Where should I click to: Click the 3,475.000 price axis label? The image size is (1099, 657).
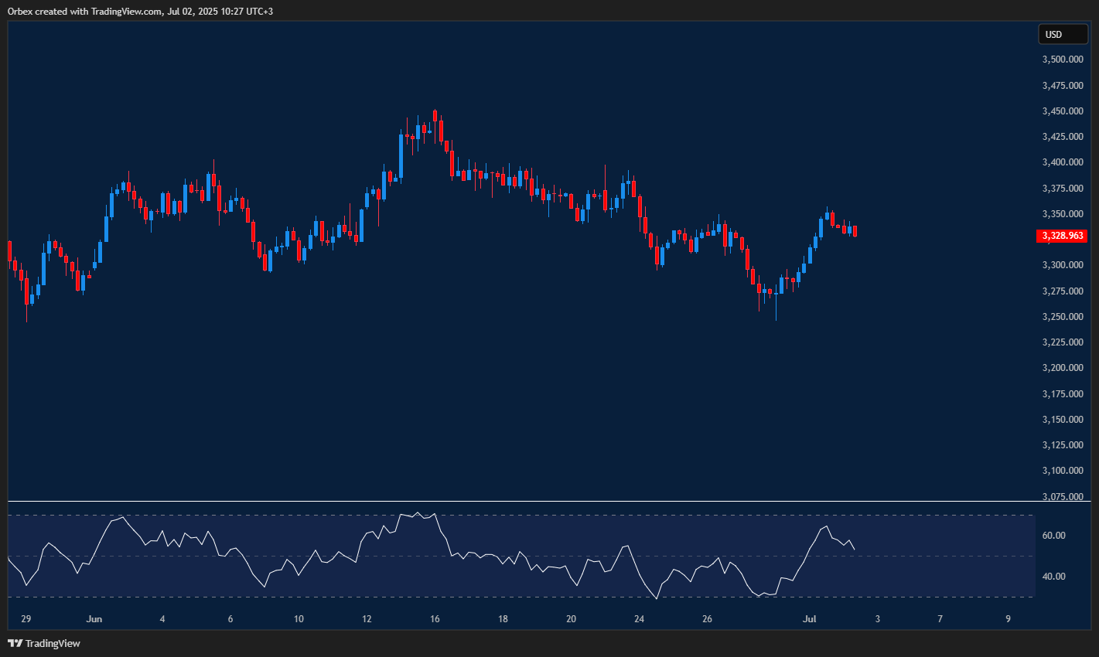point(1062,86)
